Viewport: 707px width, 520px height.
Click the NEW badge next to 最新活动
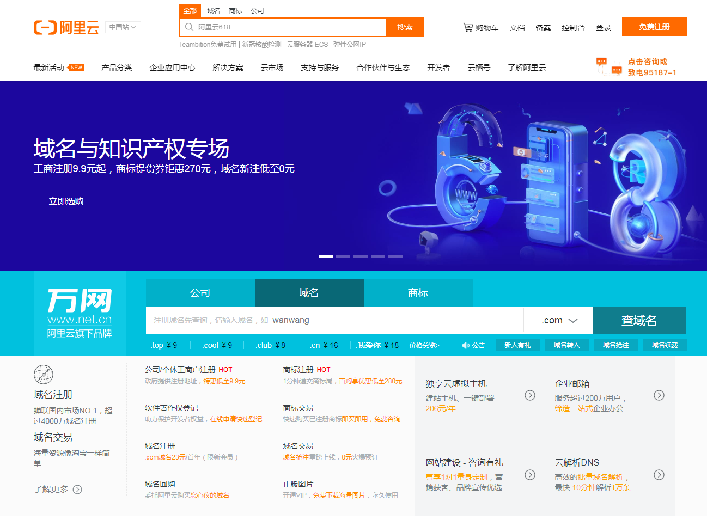click(76, 68)
